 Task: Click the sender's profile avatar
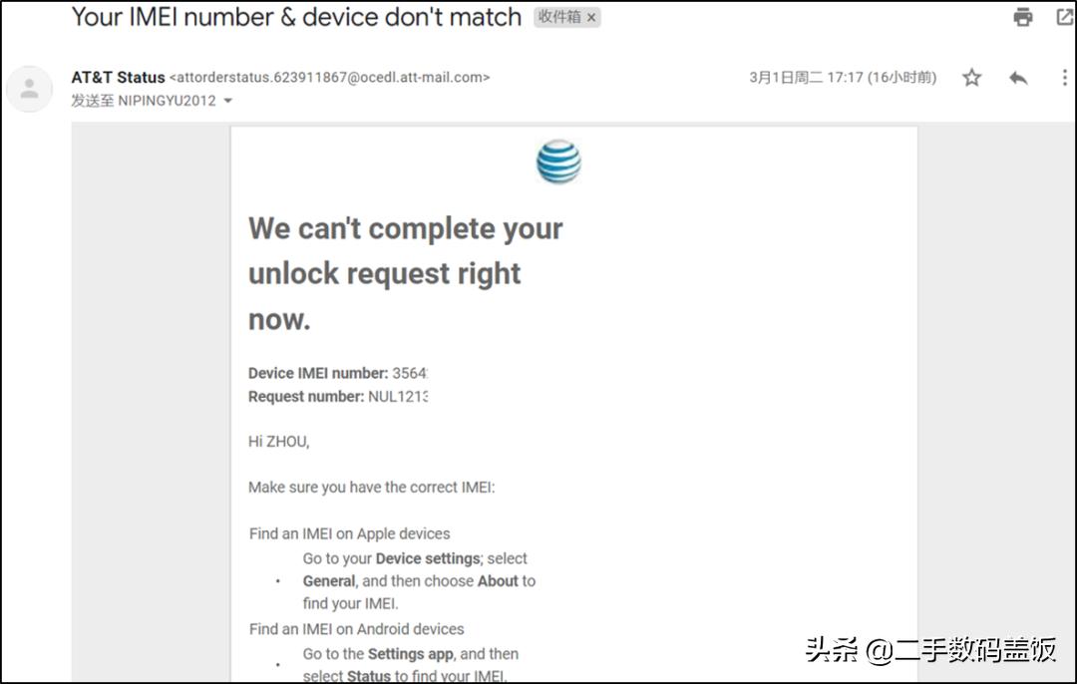click(29, 89)
